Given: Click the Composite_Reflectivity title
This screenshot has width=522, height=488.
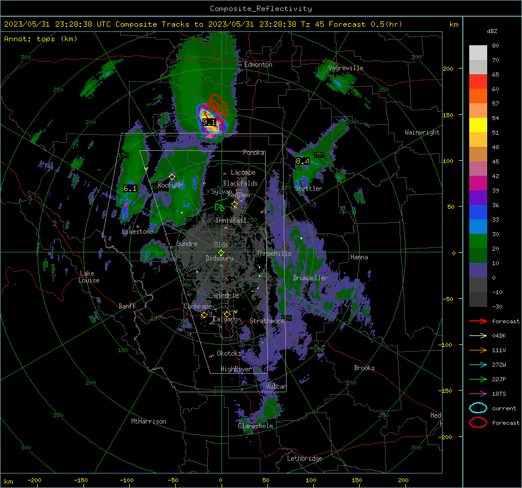Looking at the screenshot, I should click(261, 9).
